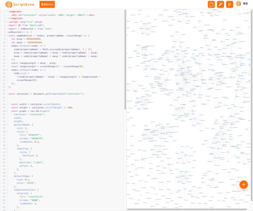Click the 'import { onMounted }' code line

30,29
